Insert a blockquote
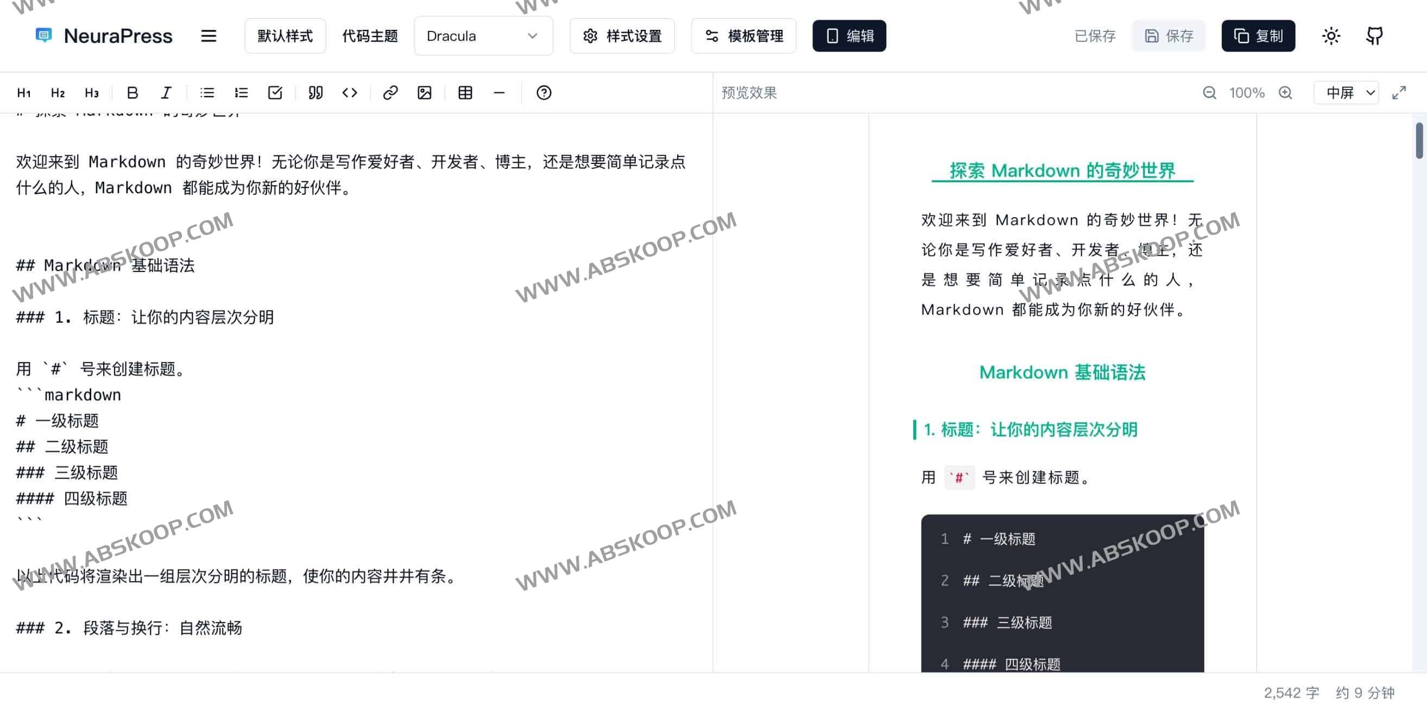This screenshot has width=1427, height=712. pyautogui.click(x=314, y=92)
